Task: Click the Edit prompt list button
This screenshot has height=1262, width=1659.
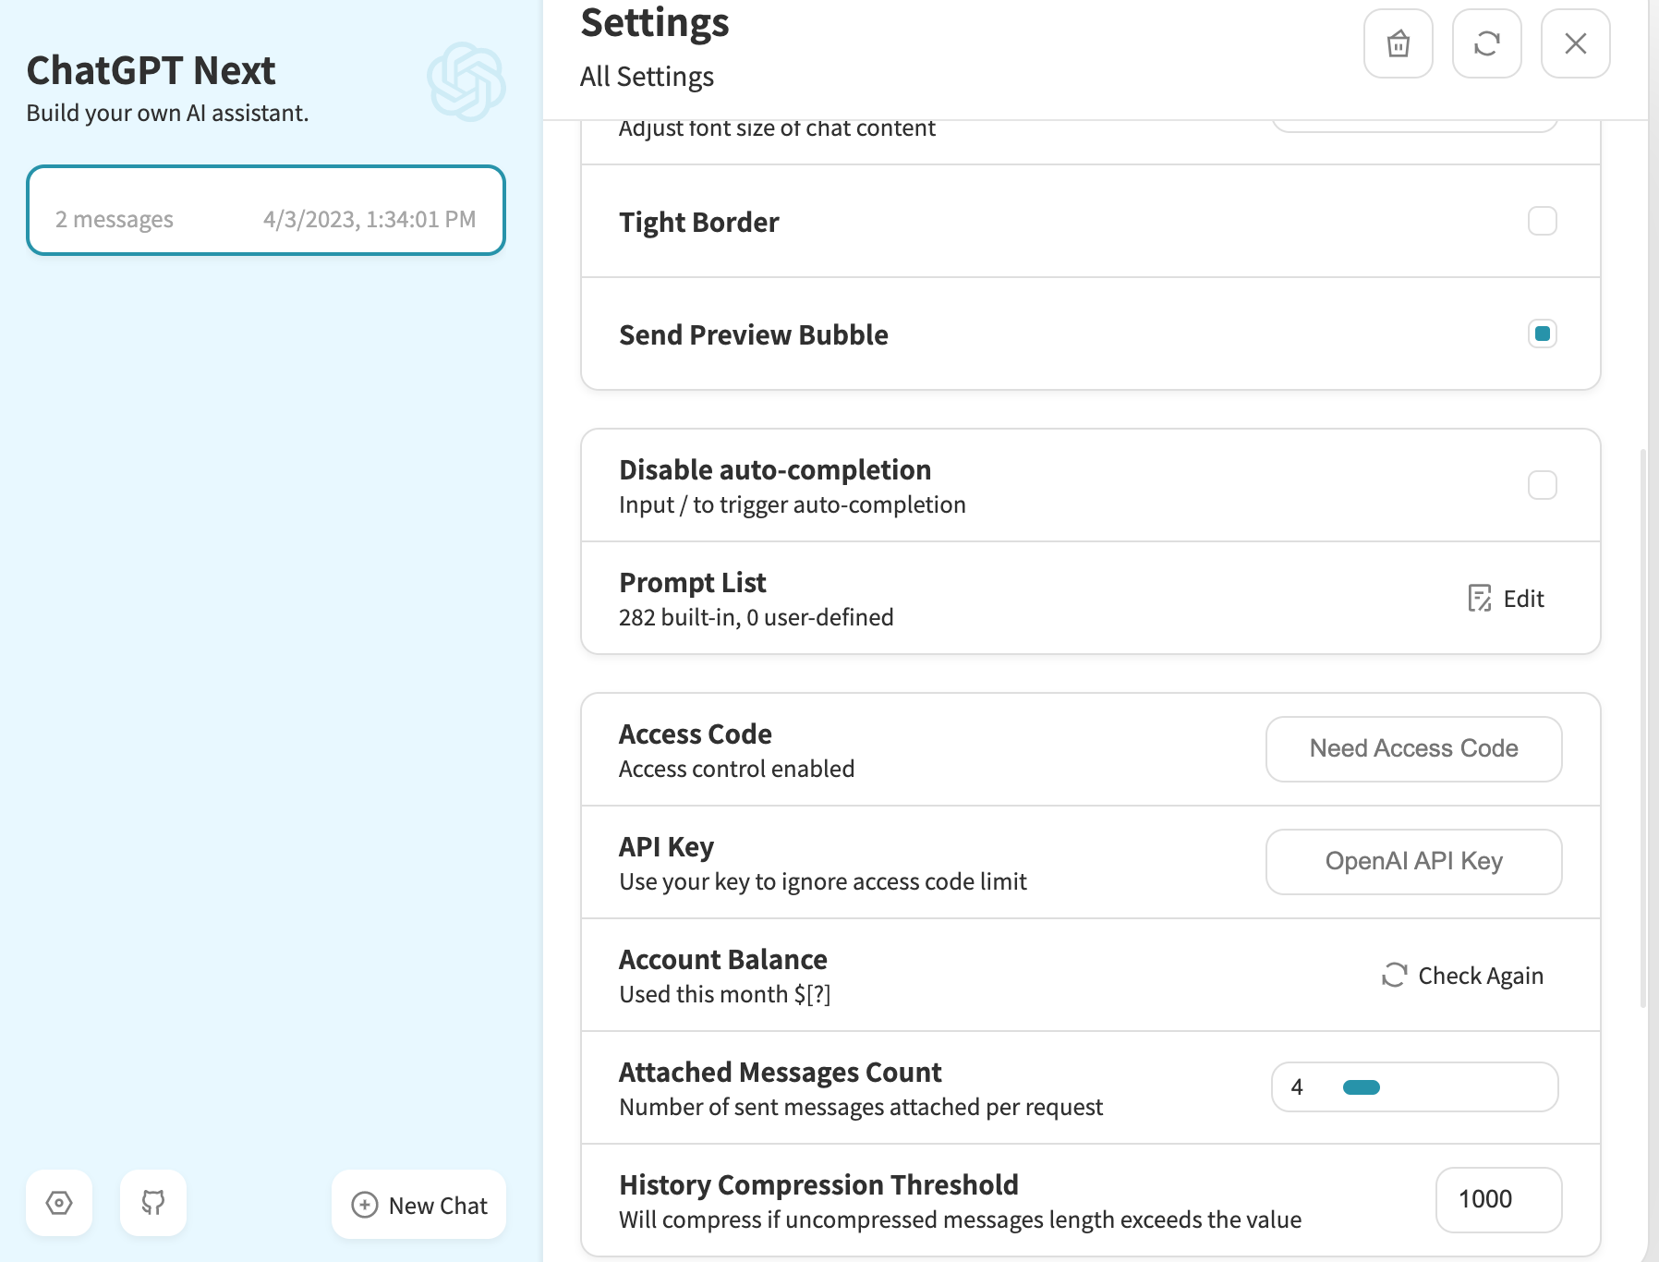Action: [1507, 599]
